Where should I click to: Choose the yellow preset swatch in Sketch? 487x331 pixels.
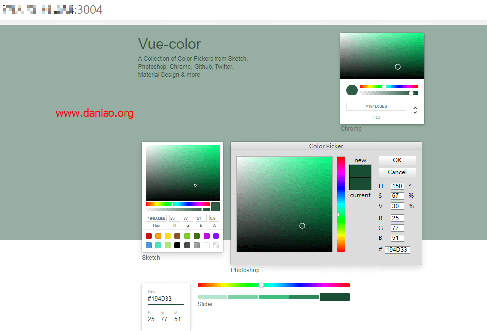pyautogui.click(x=168, y=236)
